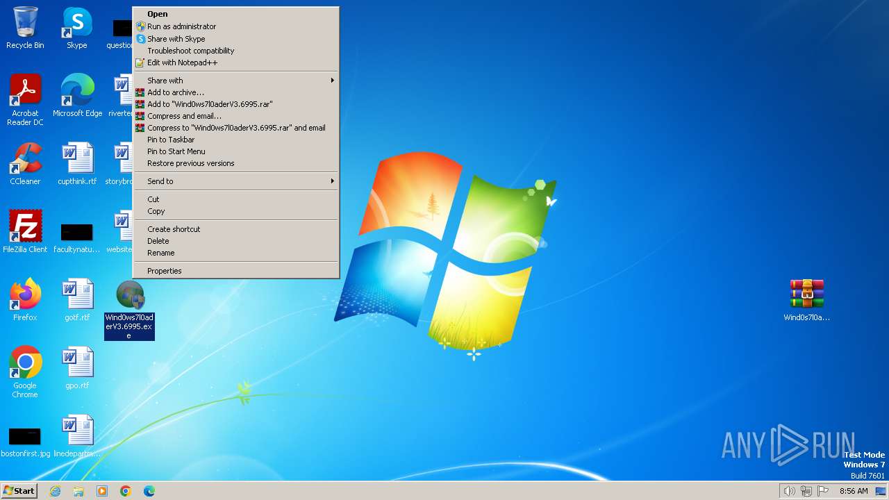Choose Create shortcut
This screenshot has height=500, width=889.
click(x=235, y=229)
